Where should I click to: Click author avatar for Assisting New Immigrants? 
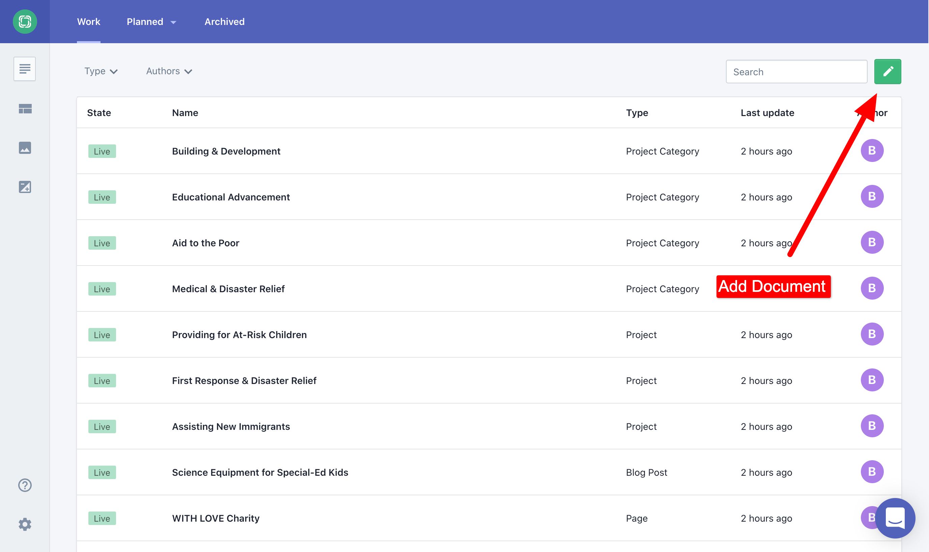tap(872, 426)
